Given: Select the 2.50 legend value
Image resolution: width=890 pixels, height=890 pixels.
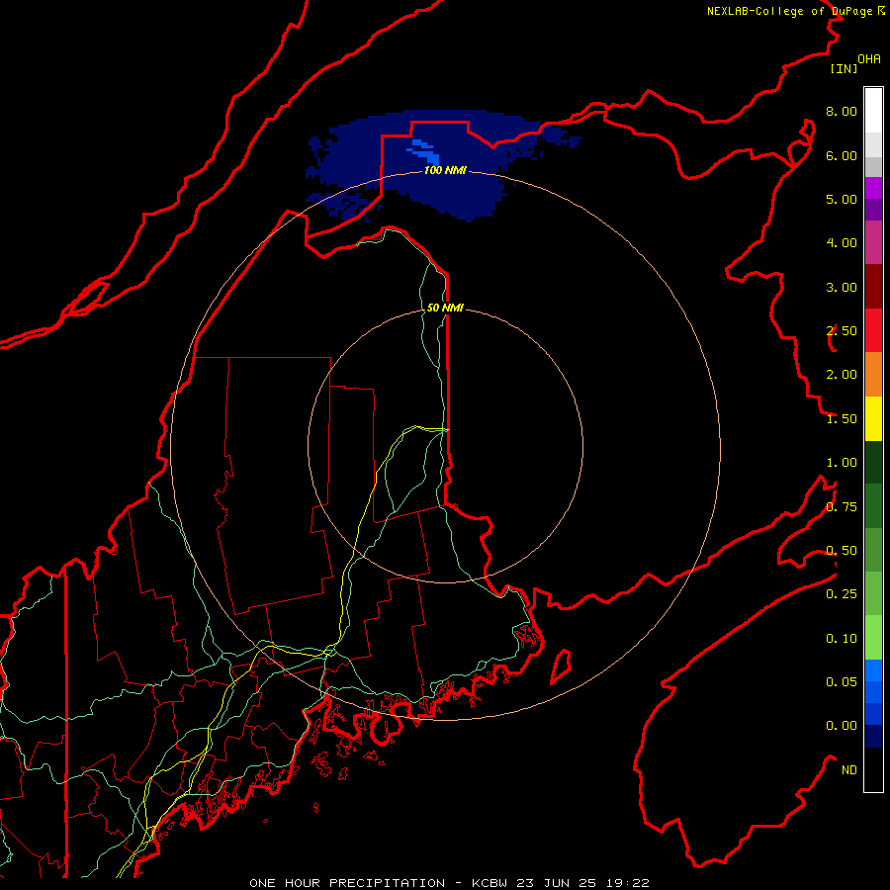Looking at the screenshot, I should point(842,331).
